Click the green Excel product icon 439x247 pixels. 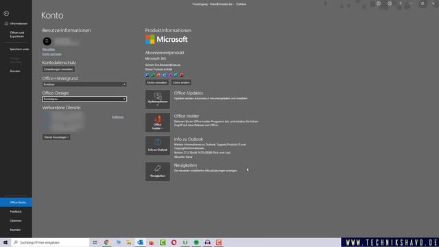point(153,75)
